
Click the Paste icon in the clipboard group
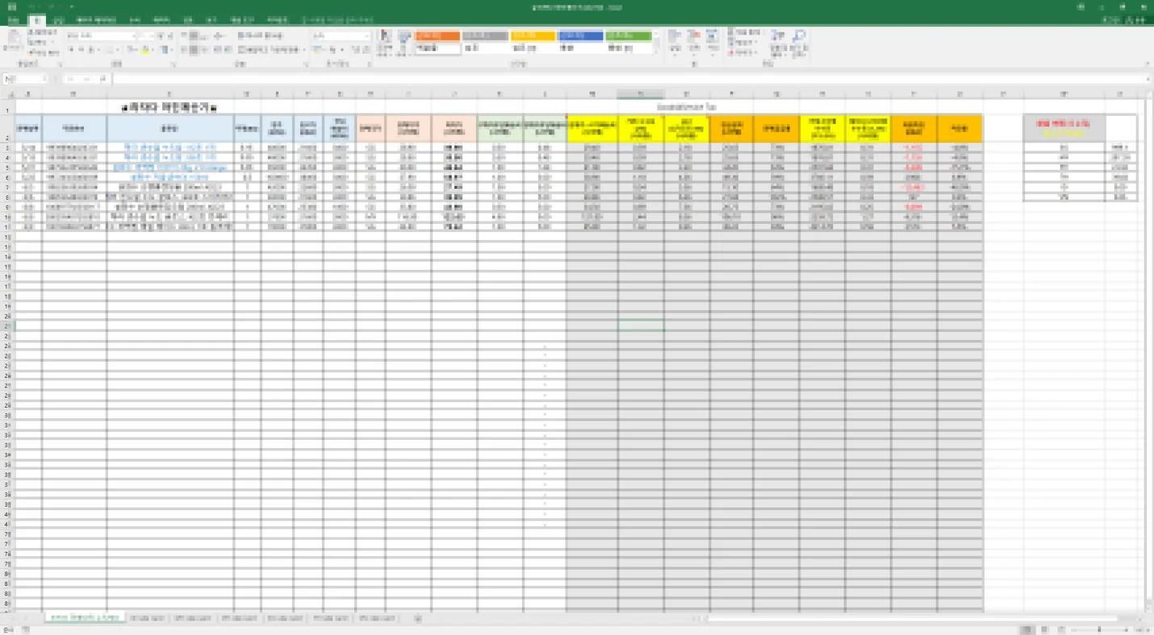[14, 39]
